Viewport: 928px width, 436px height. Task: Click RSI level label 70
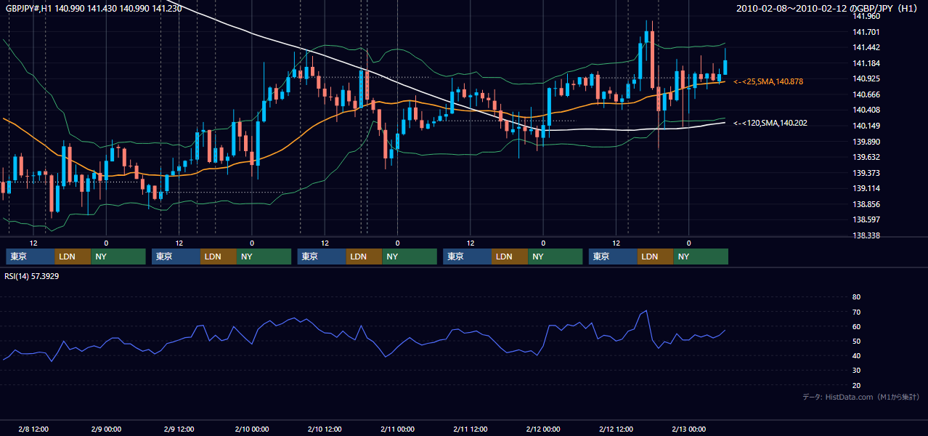pos(856,312)
